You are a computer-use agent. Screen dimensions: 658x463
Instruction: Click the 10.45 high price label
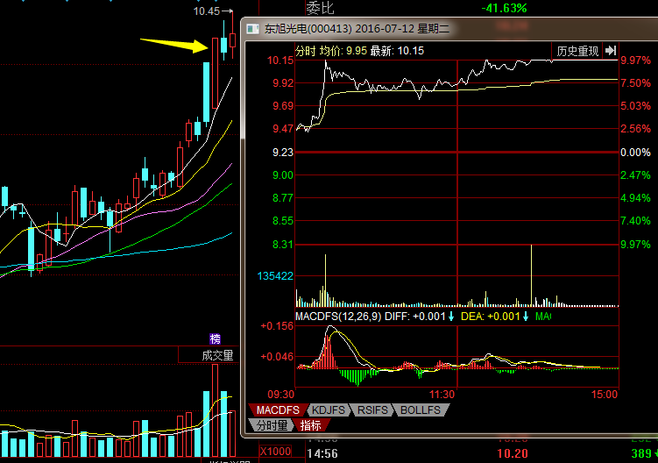coord(207,11)
